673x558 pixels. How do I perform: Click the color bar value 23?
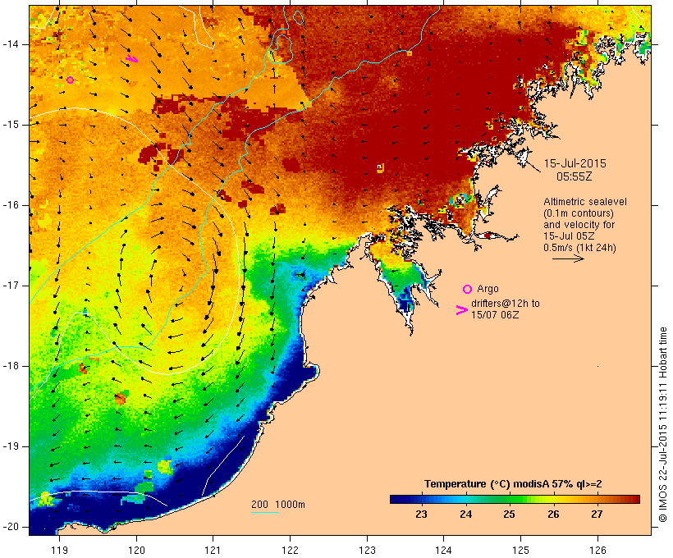point(422,514)
